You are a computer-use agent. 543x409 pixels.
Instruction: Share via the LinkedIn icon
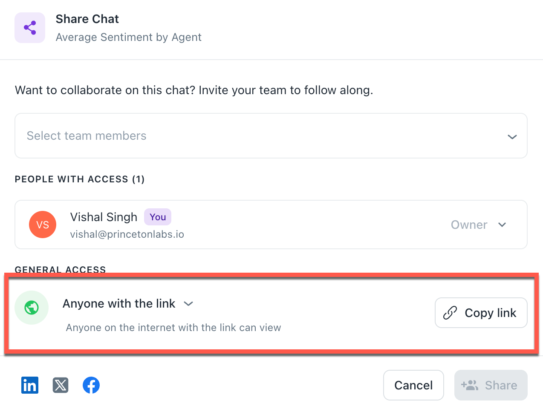pos(30,385)
